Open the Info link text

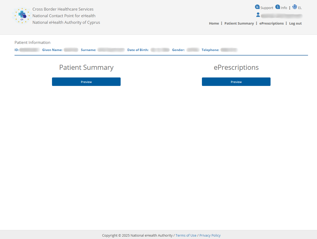284,8
